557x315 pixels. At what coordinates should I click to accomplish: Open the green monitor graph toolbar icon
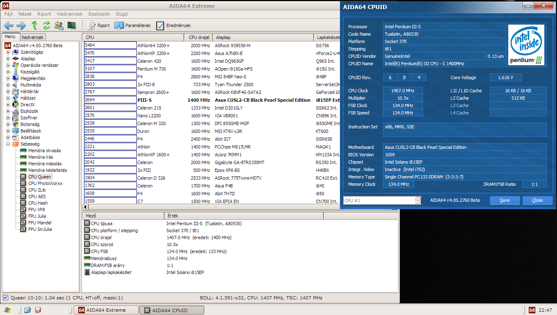(72, 25)
